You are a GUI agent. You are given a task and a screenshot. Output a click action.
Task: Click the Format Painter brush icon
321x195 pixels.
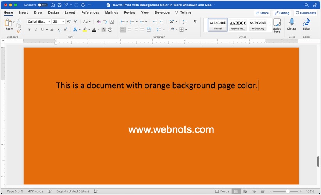tap(18, 31)
